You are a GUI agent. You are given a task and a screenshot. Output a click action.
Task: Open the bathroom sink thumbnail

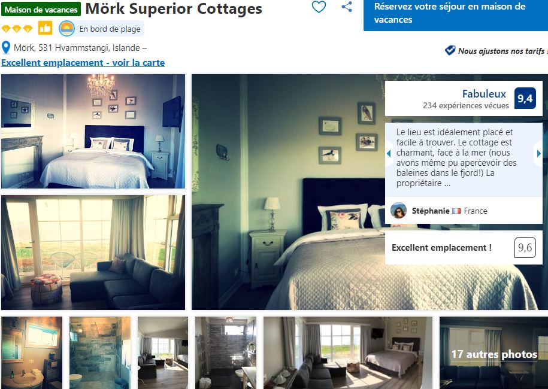(32, 352)
